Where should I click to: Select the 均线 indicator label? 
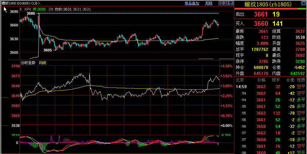click(x=42, y=63)
